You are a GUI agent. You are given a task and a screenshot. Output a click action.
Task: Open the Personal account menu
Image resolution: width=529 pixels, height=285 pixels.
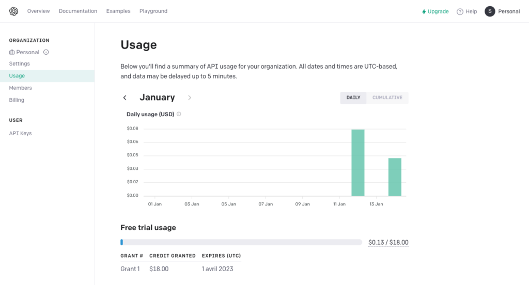point(508,11)
